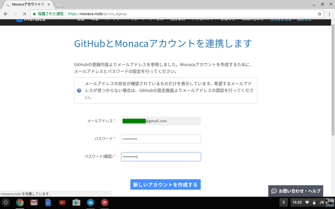
Task: Open the お問い合わせ・ヘルプ widget
Action: point(296,191)
